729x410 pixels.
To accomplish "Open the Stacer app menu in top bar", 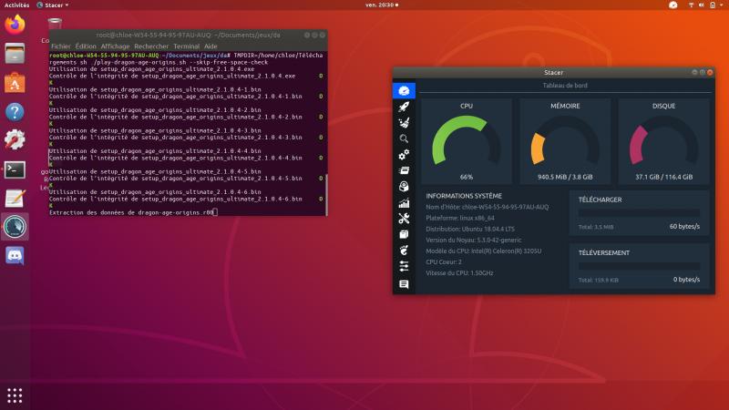I will click(53, 5).
